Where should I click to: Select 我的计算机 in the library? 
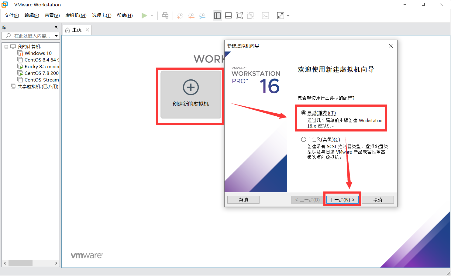point(29,47)
